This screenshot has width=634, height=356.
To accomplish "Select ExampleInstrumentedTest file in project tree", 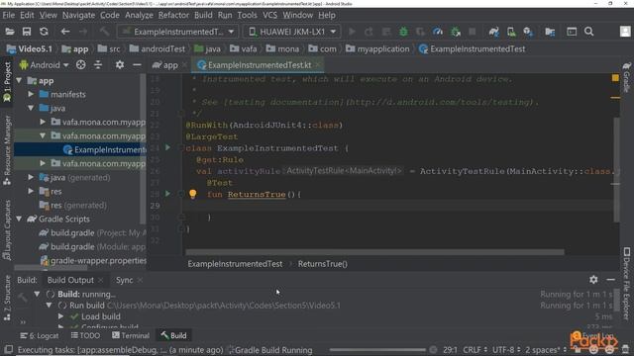I will pyautogui.click(x=104, y=149).
